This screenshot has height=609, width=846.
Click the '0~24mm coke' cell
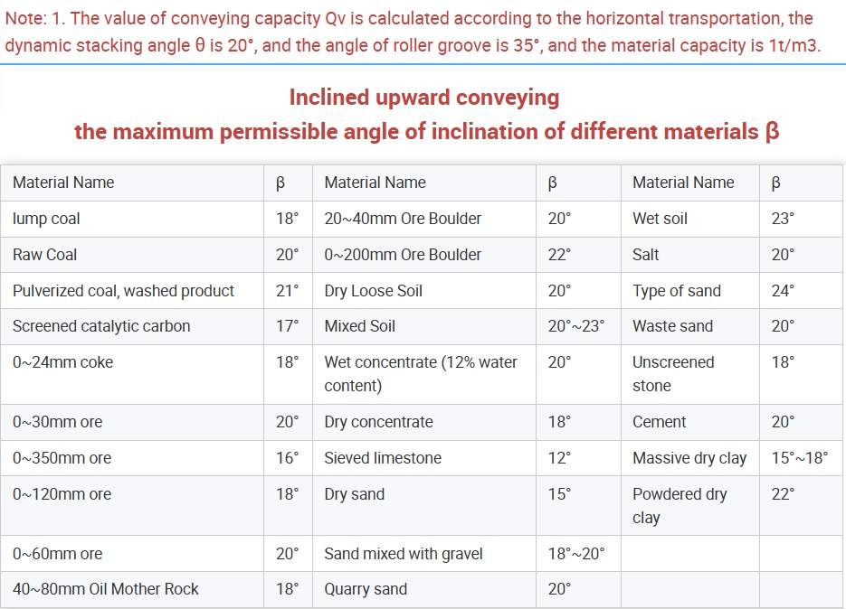click(63, 362)
